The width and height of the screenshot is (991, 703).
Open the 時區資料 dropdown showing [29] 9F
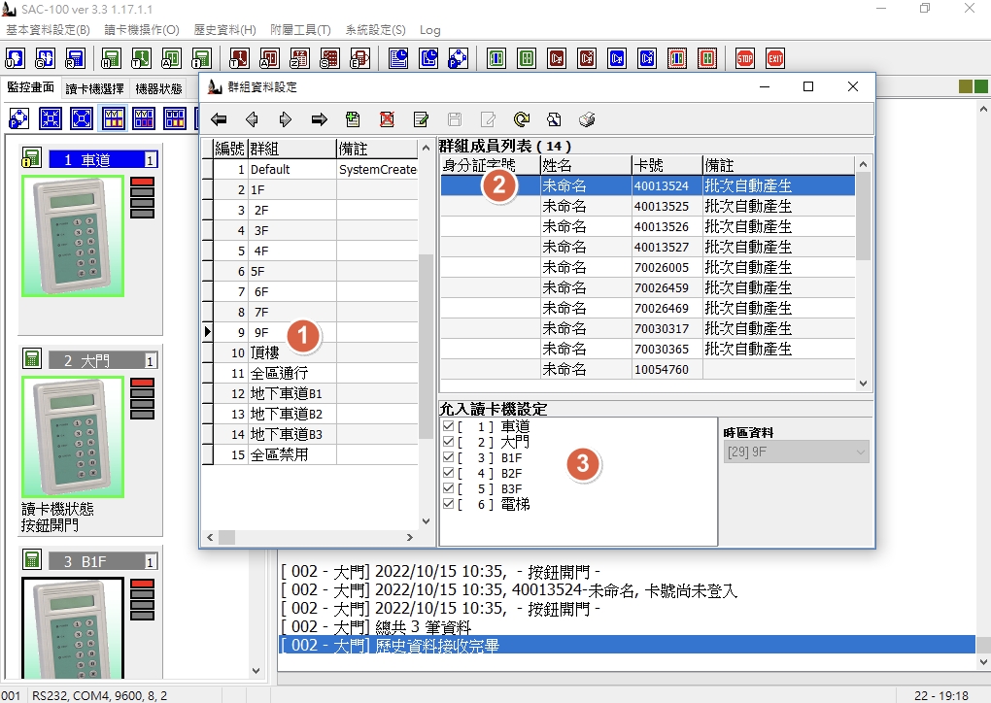coord(797,452)
